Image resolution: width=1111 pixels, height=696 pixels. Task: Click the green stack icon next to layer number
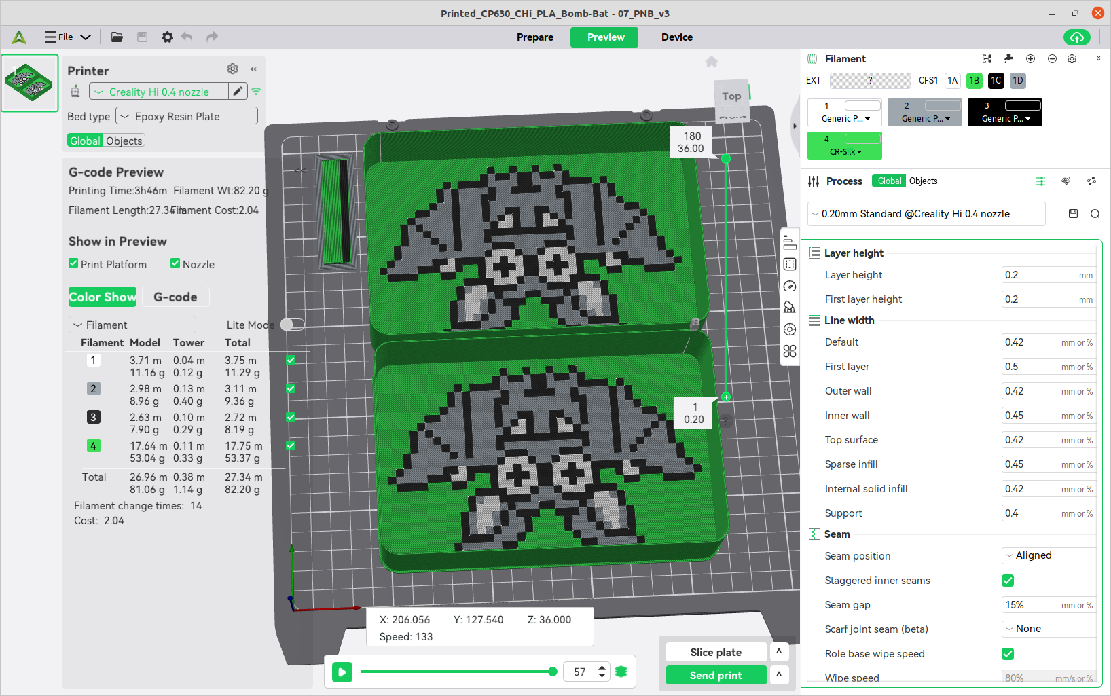[x=621, y=672]
